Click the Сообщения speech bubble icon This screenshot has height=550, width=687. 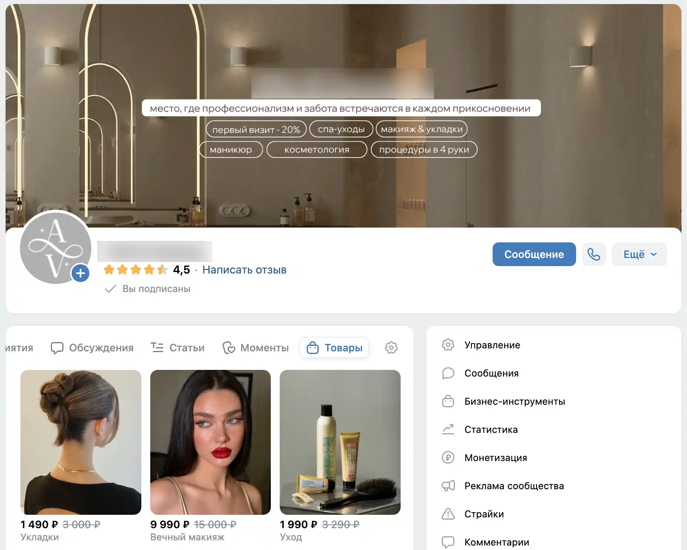point(448,373)
